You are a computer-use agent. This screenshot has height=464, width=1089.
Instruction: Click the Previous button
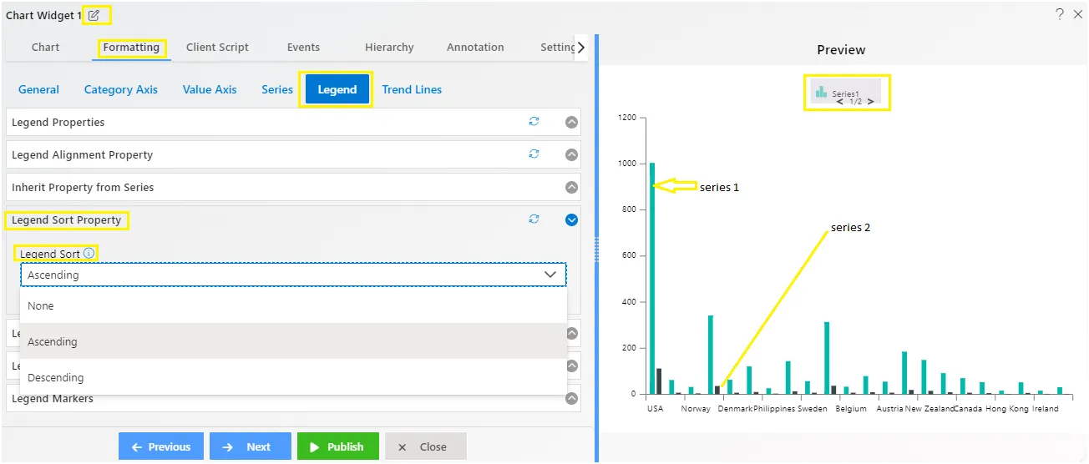[161, 446]
